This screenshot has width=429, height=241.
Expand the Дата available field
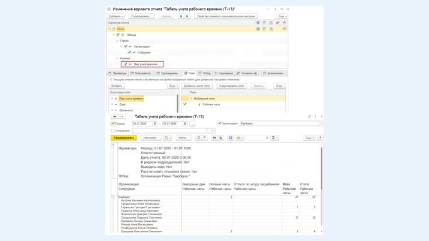point(112,104)
